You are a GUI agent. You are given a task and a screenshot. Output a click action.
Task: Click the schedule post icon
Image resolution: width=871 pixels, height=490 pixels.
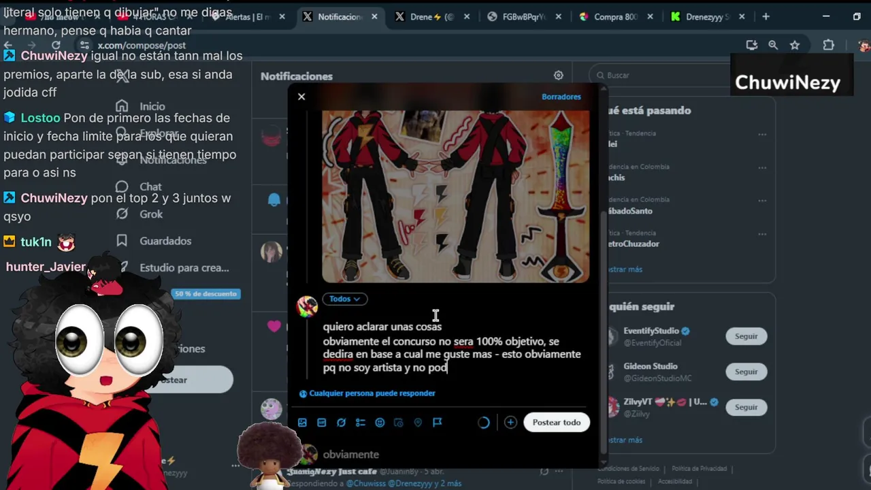399,423
